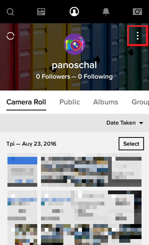Click the Select button
This screenshot has width=149, height=245.
(131, 144)
